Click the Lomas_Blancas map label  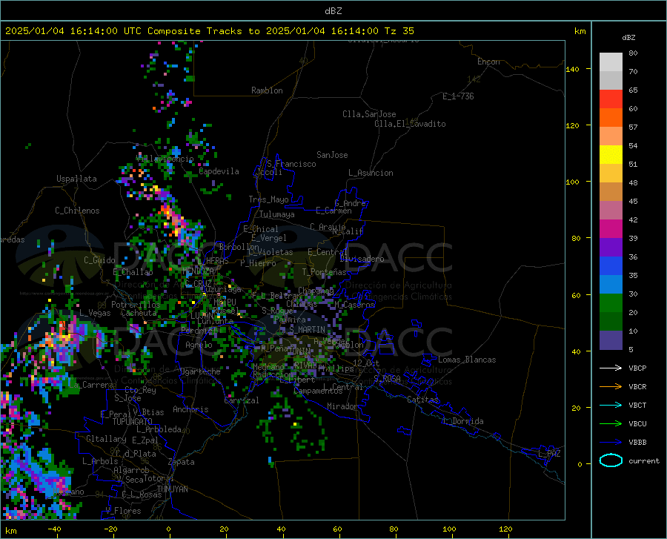pyautogui.click(x=467, y=360)
